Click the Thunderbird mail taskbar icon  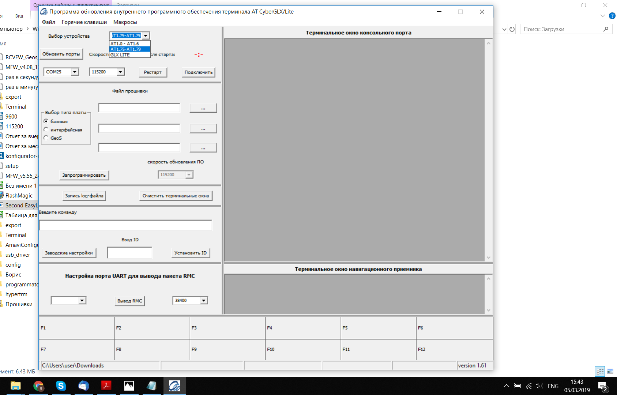[x=83, y=386]
